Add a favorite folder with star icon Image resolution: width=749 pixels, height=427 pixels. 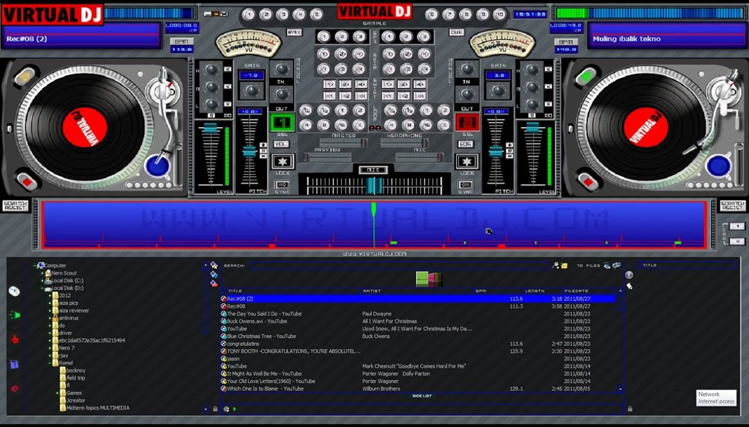pos(214,266)
